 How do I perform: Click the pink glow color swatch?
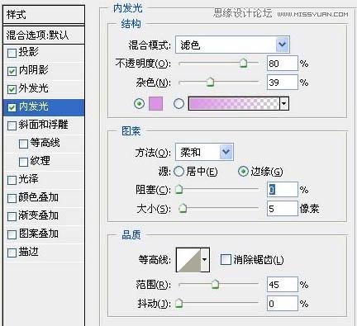pos(155,103)
